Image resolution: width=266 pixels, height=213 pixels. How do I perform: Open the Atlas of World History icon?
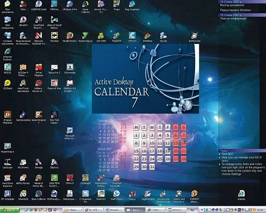click(54, 23)
